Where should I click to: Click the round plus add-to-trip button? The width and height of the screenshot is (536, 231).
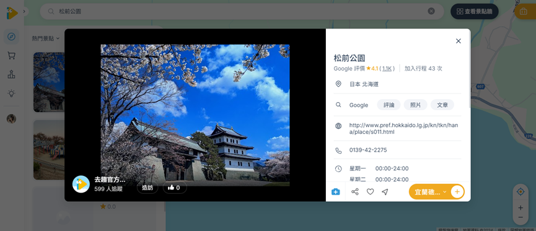[x=457, y=192]
